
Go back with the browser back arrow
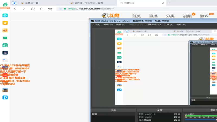click(15, 9)
